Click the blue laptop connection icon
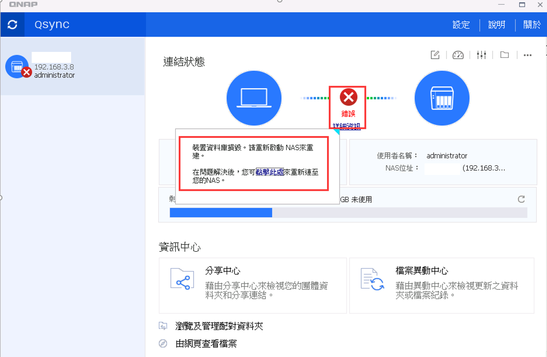 254,98
